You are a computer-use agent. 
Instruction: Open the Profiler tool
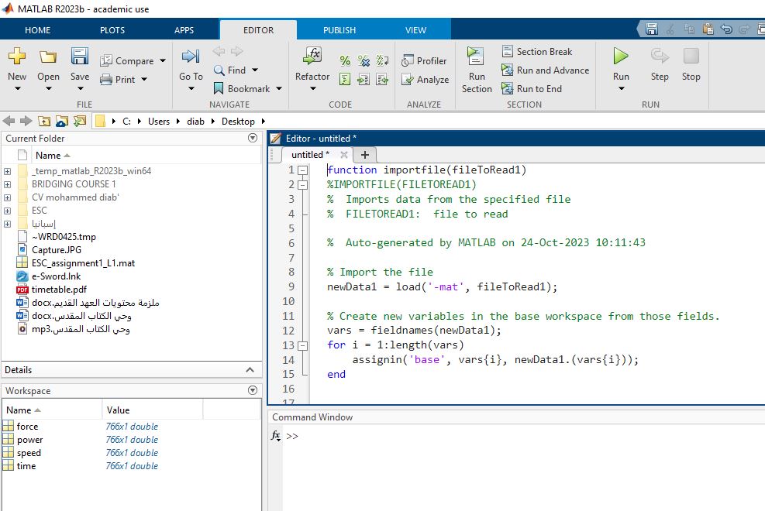(x=424, y=61)
